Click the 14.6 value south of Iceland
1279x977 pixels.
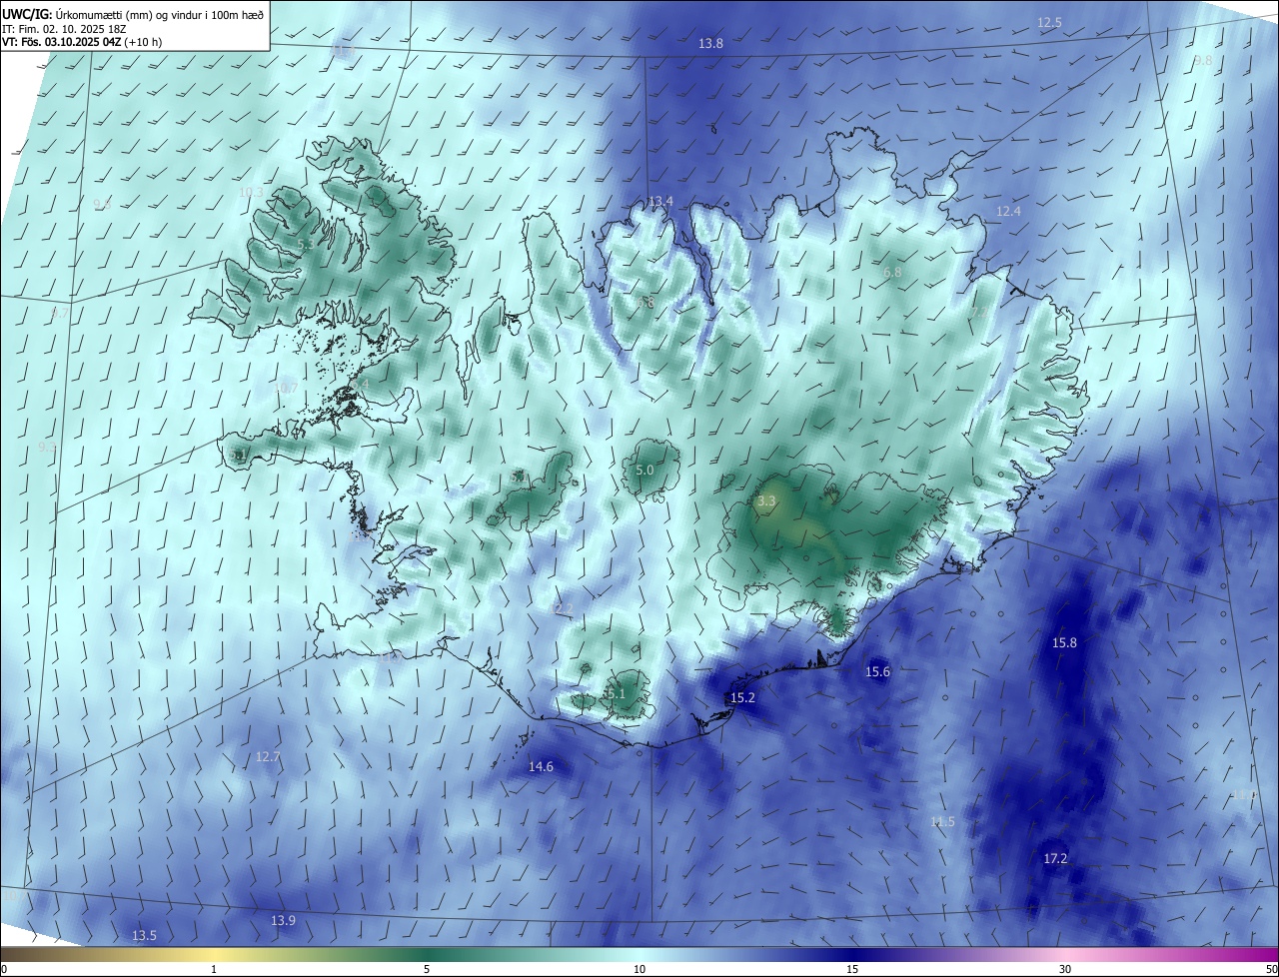pyautogui.click(x=541, y=766)
